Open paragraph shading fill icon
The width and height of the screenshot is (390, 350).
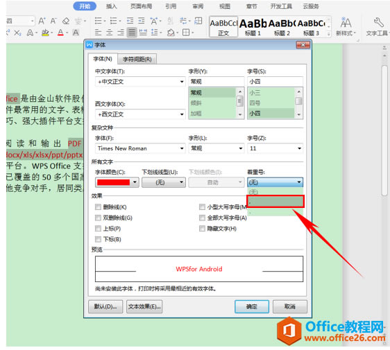point(171,33)
